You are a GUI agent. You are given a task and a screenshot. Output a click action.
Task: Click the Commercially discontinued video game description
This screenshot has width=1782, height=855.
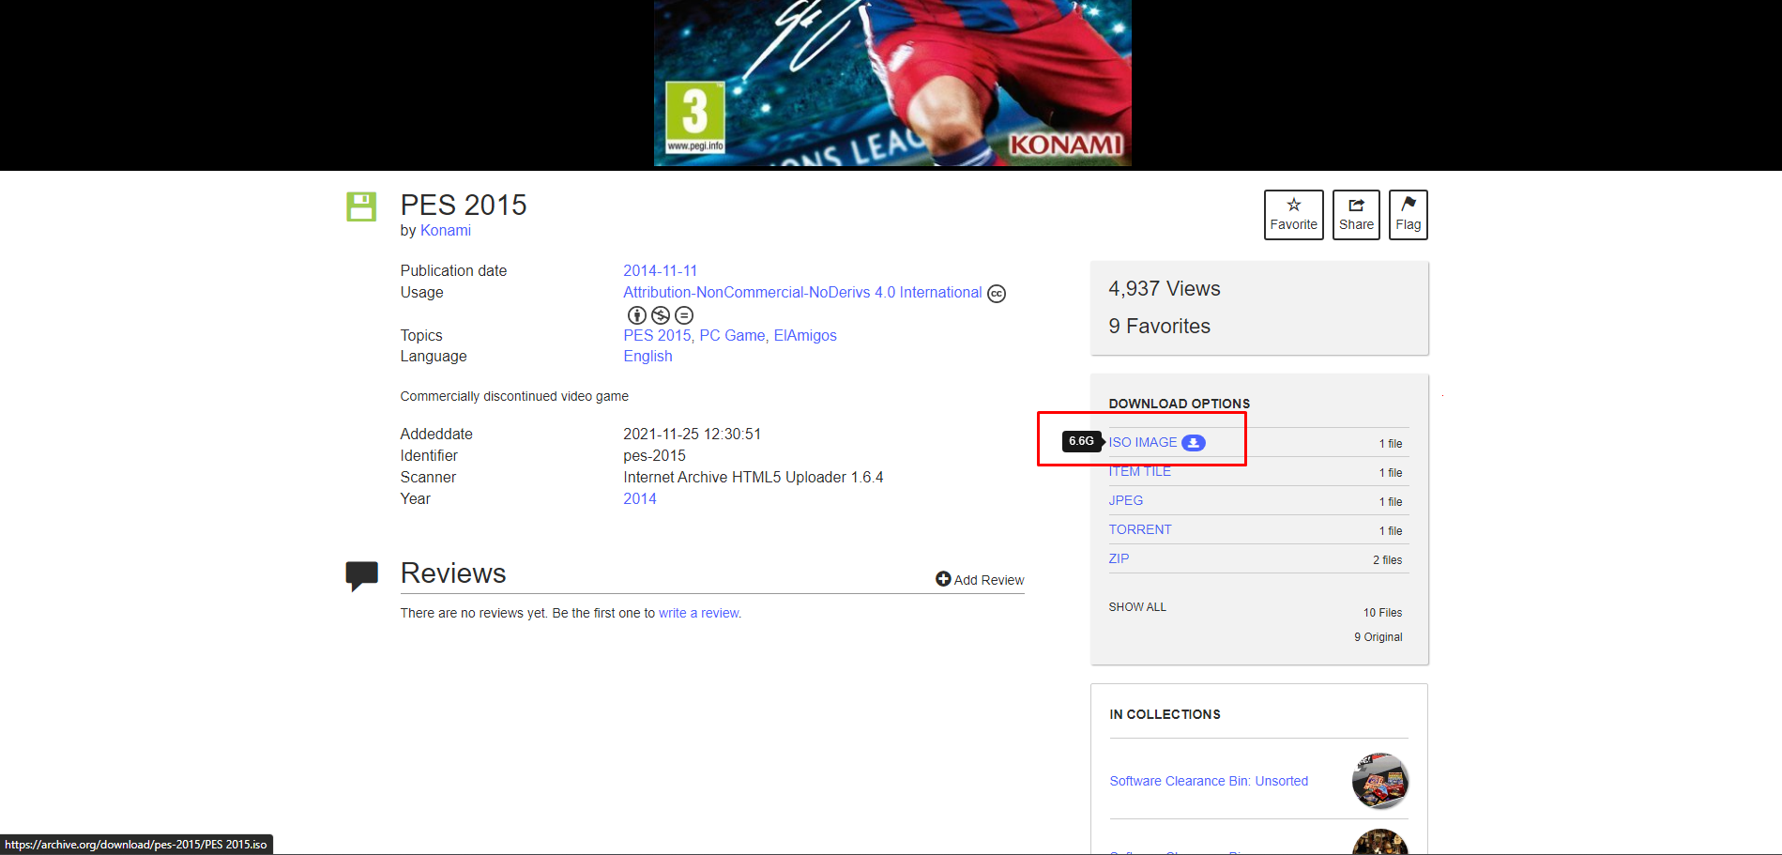[x=514, y=397]
